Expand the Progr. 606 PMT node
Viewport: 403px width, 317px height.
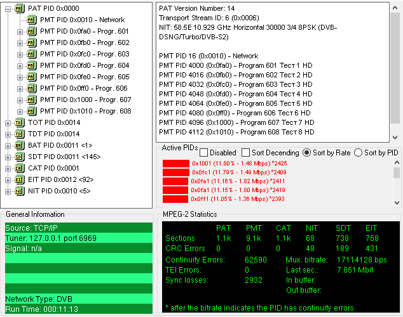pos(20,89)
